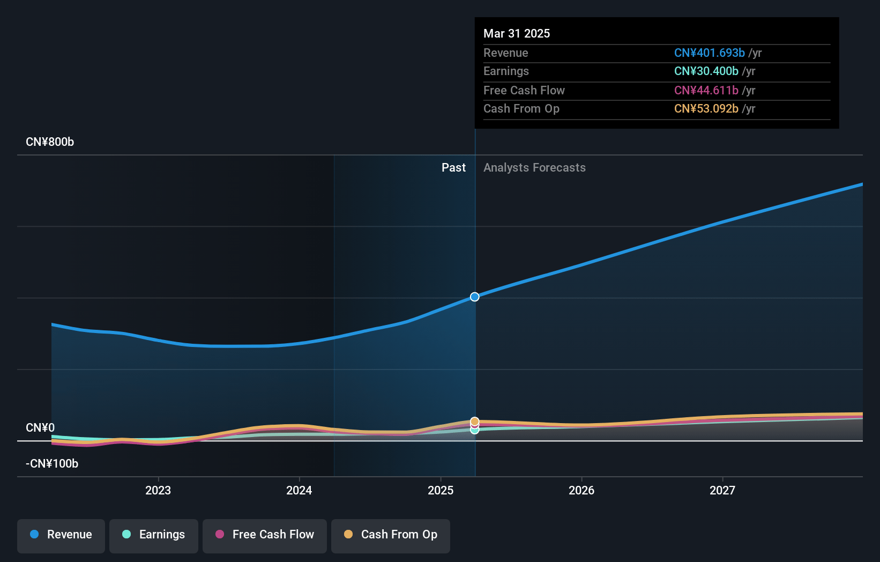The height and width of the screenshot is (562, 880).
Task: Click the CN¥0 y-axis label
Action: point(40,428)
